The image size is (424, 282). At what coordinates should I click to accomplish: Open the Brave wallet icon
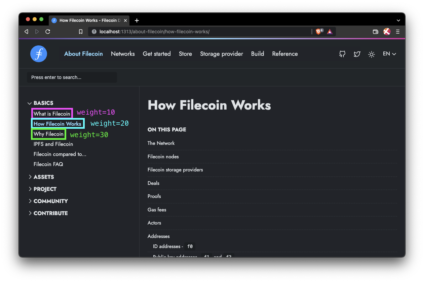click(376, 32)
